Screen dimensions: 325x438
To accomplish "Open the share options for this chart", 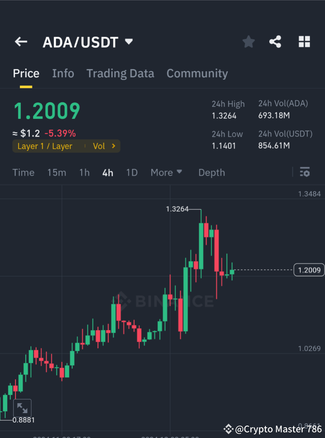I will (x=275, y=41).
